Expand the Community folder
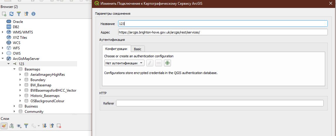The image size is (336, 136). coord(14,112)
